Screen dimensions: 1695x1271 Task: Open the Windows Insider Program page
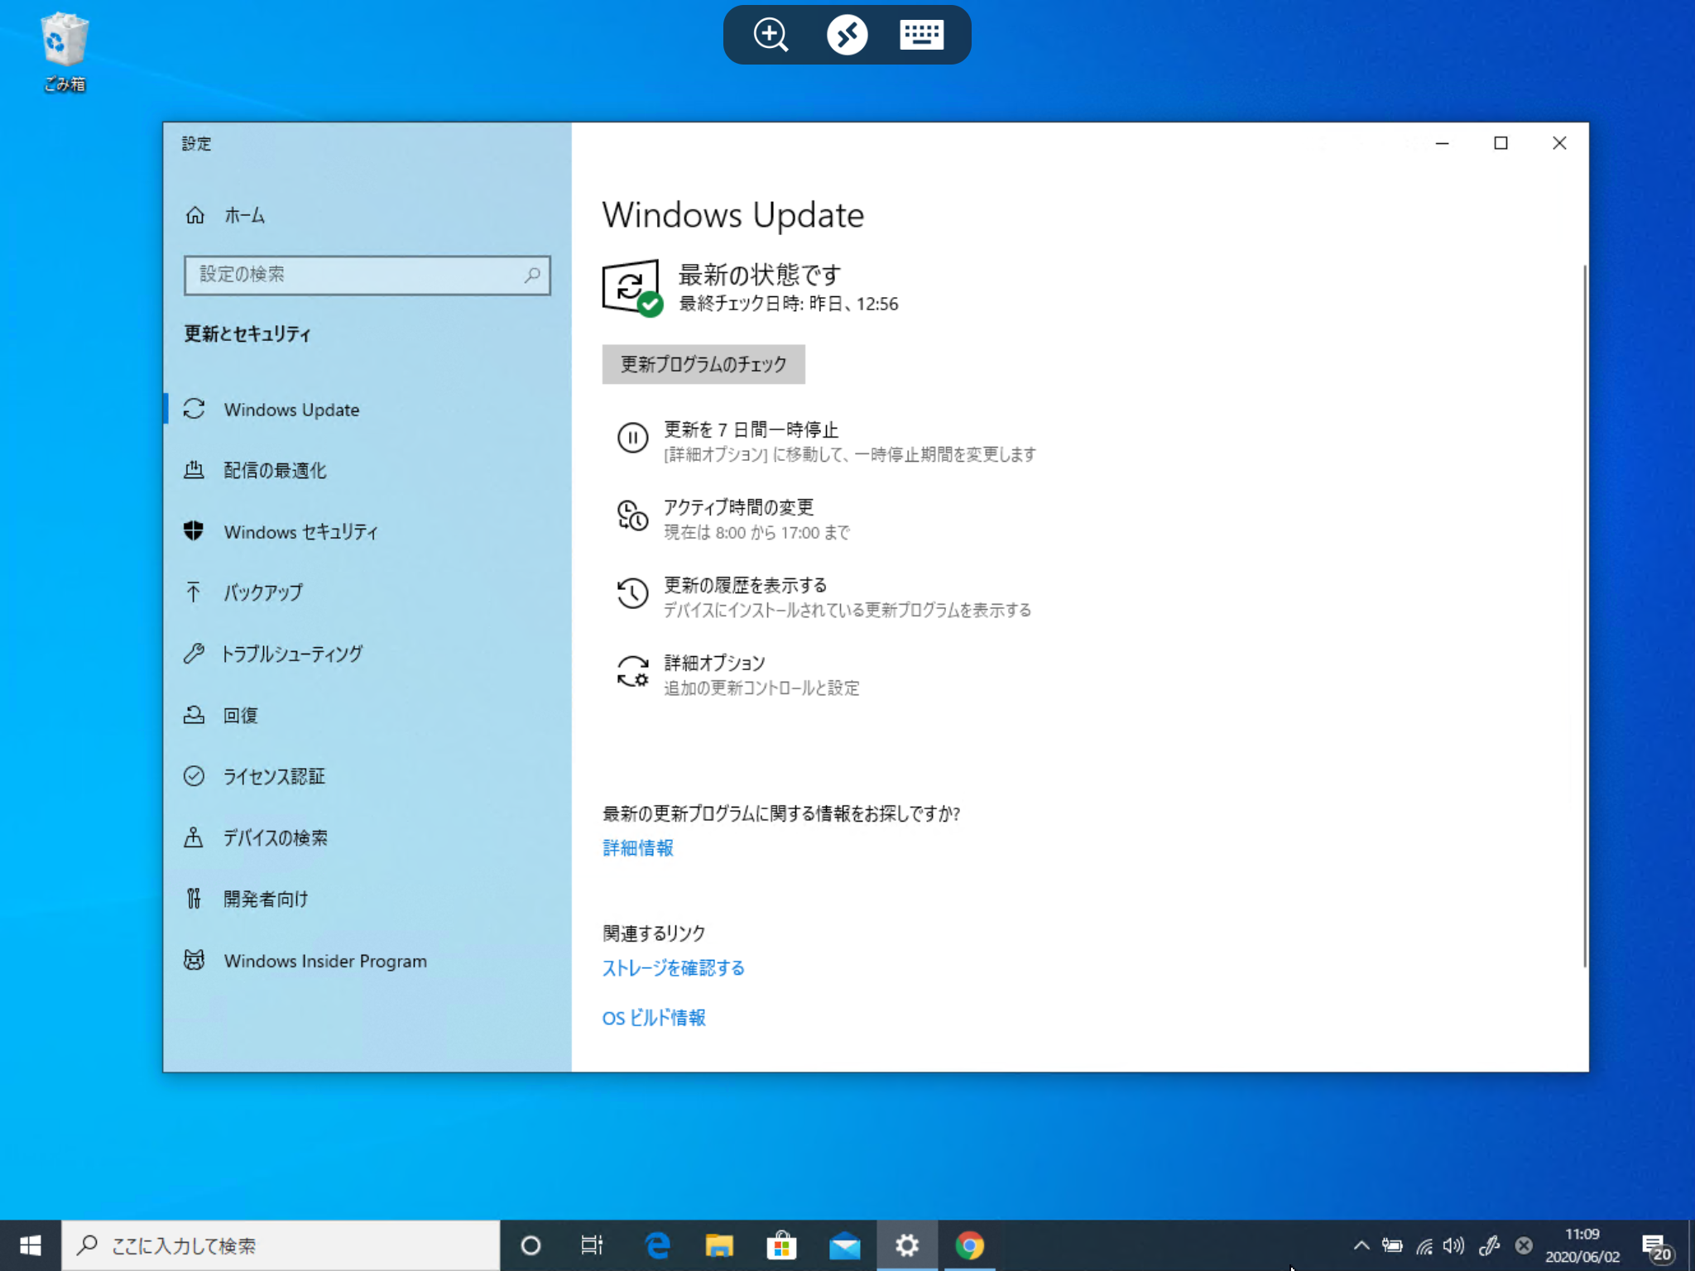pyautogui.click(x=325, y=961)
